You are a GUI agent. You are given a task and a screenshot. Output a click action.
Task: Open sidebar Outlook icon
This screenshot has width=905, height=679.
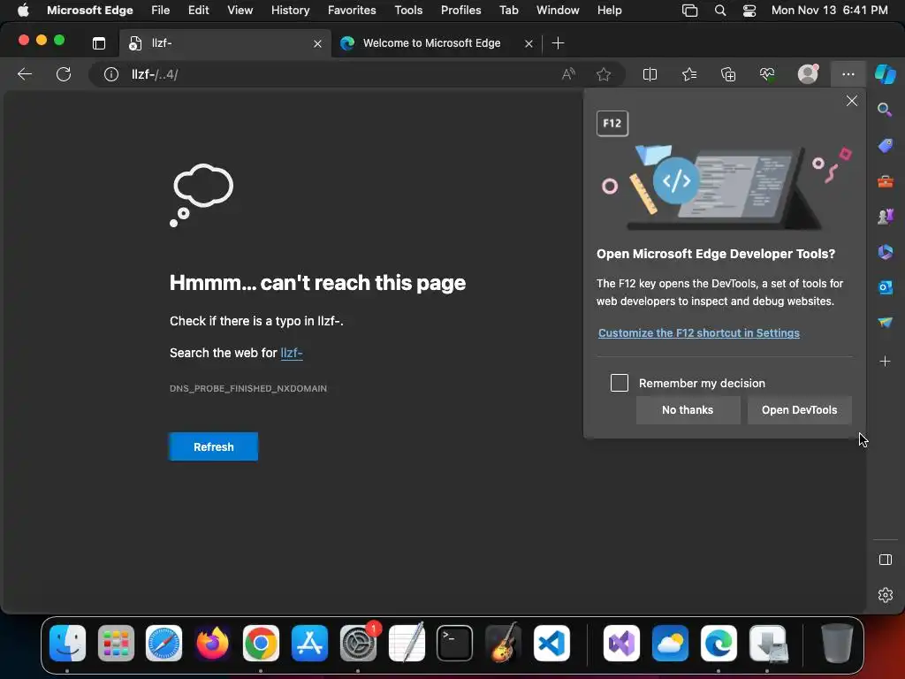coord(886,287)
